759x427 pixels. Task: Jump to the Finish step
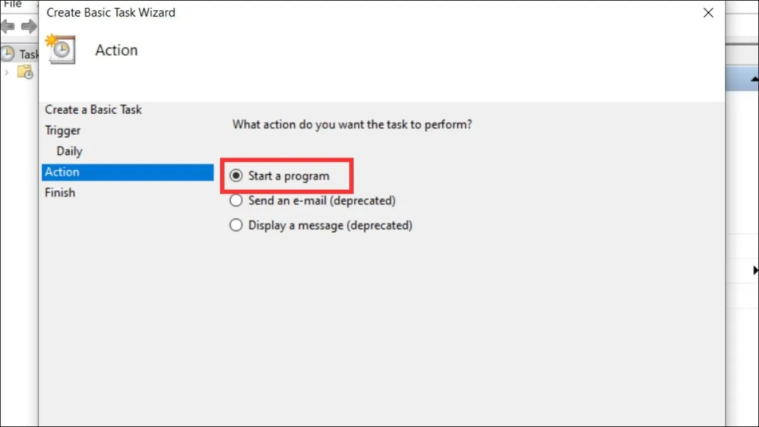tap(59, 192)
